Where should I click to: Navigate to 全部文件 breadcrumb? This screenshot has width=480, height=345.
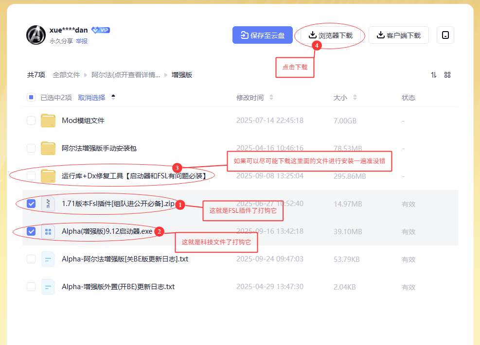tap(66, 75)
